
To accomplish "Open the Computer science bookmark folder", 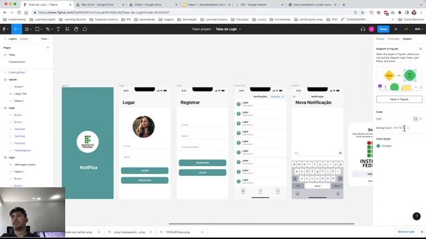I will (104, 19).
